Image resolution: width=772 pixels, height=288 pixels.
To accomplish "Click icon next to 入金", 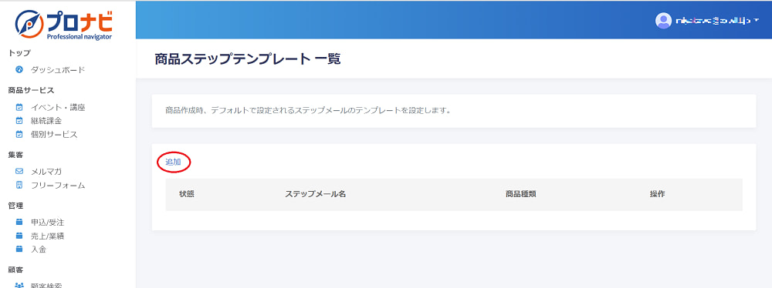I will [19, 249].
